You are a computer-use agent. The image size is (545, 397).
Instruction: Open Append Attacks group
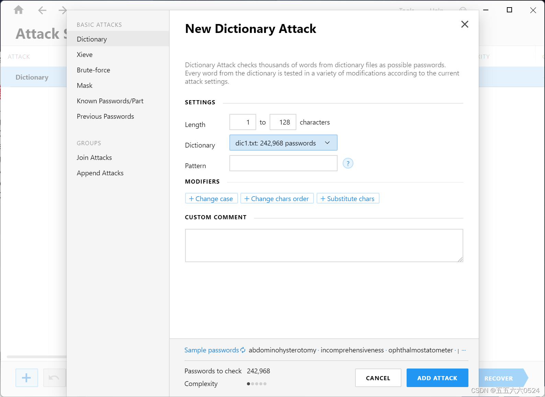click(118, 173)
